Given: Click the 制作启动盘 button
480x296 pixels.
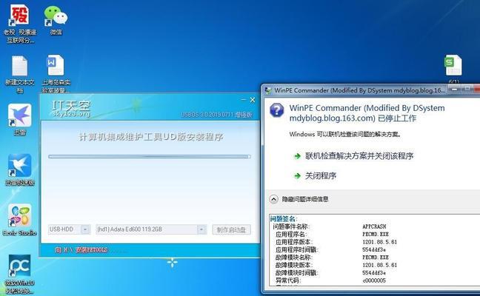Looking at the screenshot, I should coord(231,229).
